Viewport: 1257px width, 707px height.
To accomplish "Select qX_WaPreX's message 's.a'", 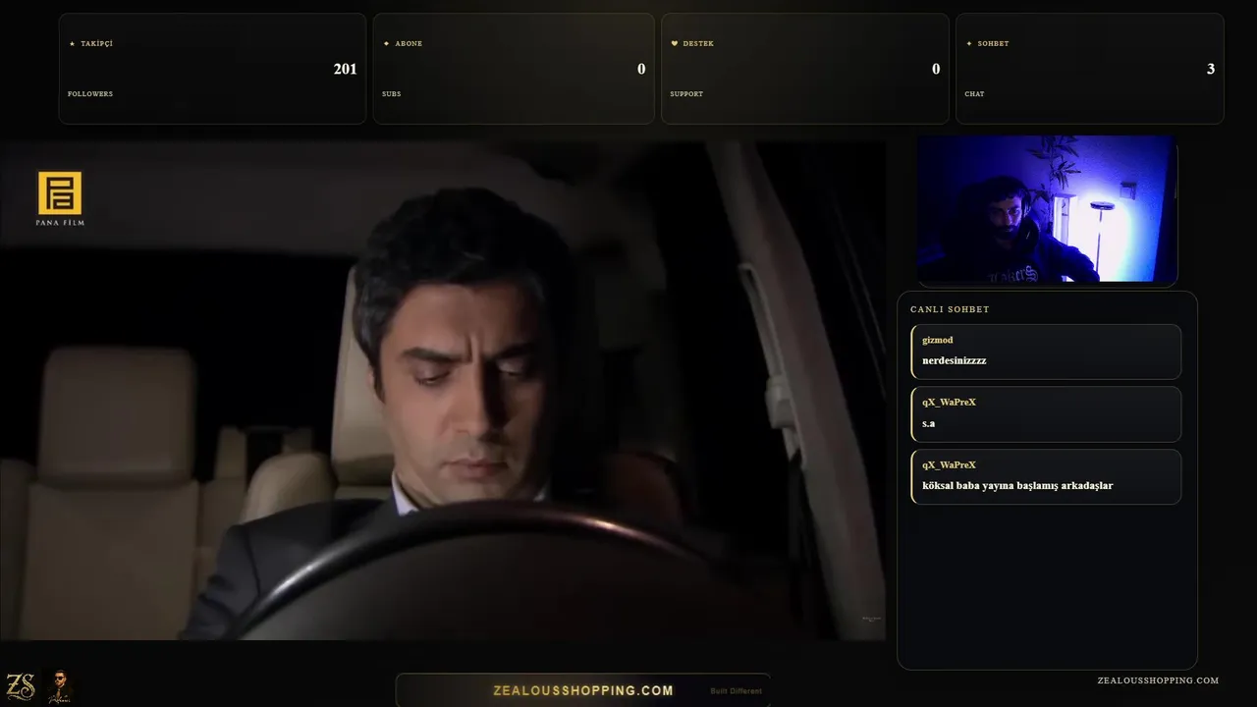I will click(x=1046, y=414).
